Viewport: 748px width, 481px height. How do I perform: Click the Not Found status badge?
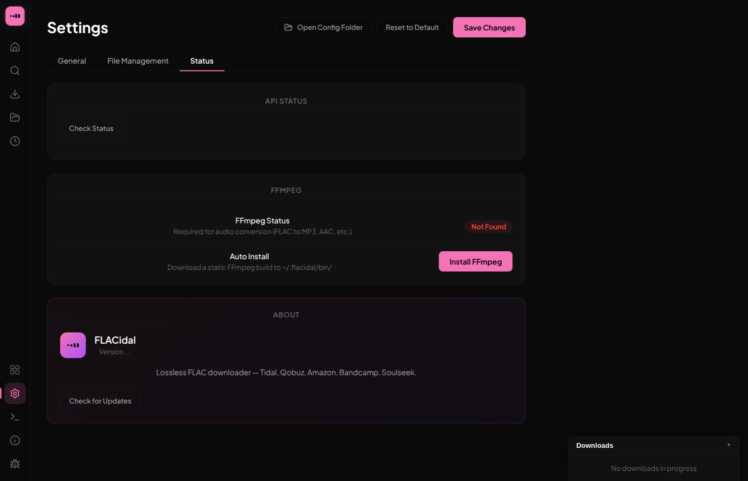[x=488, y=227]
